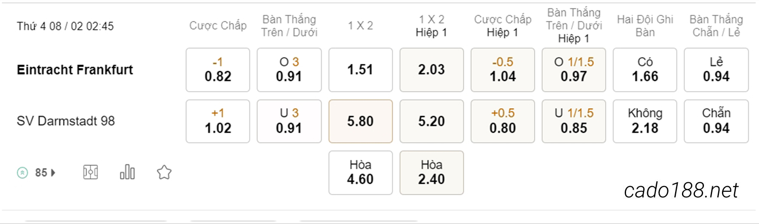Select SV Darmstadt 98 +1 handicap at 1.02

click(x=218, y=121)
